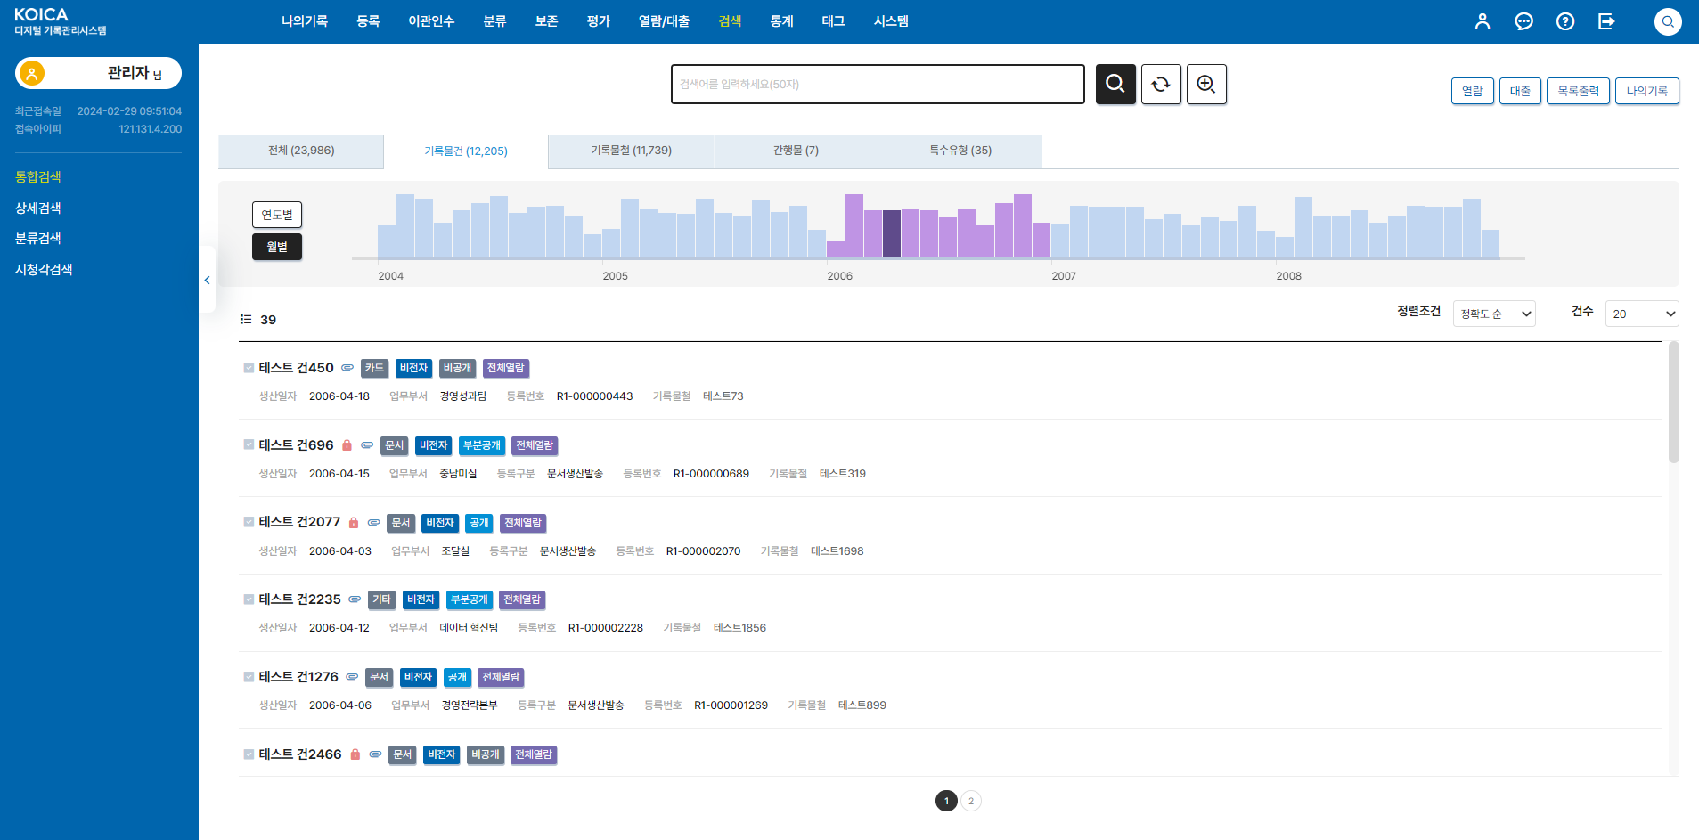Open 분류검색 in the sidebar

pos(38,238)
